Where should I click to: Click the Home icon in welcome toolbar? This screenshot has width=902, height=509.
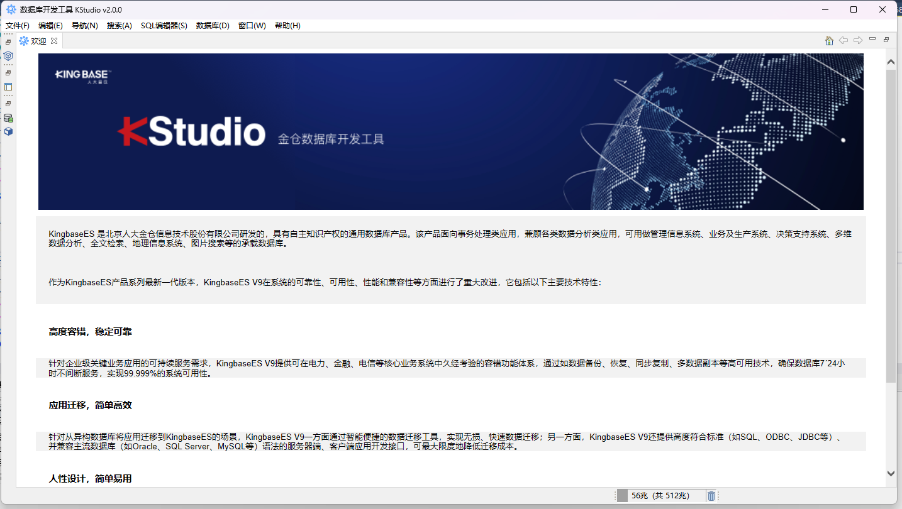pos(829,41)
